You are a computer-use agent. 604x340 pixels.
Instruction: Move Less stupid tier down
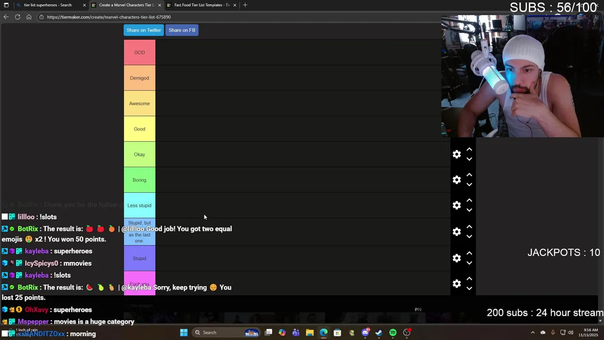pyautogui.click(x=469, y=210)
